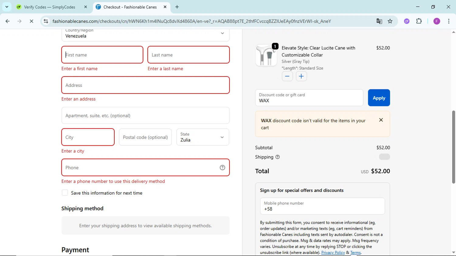The height and width of the screenshot is (256, 456).
Task: Click the Lucite Cane product thumbnail
Action: click(x=266, y=55)
